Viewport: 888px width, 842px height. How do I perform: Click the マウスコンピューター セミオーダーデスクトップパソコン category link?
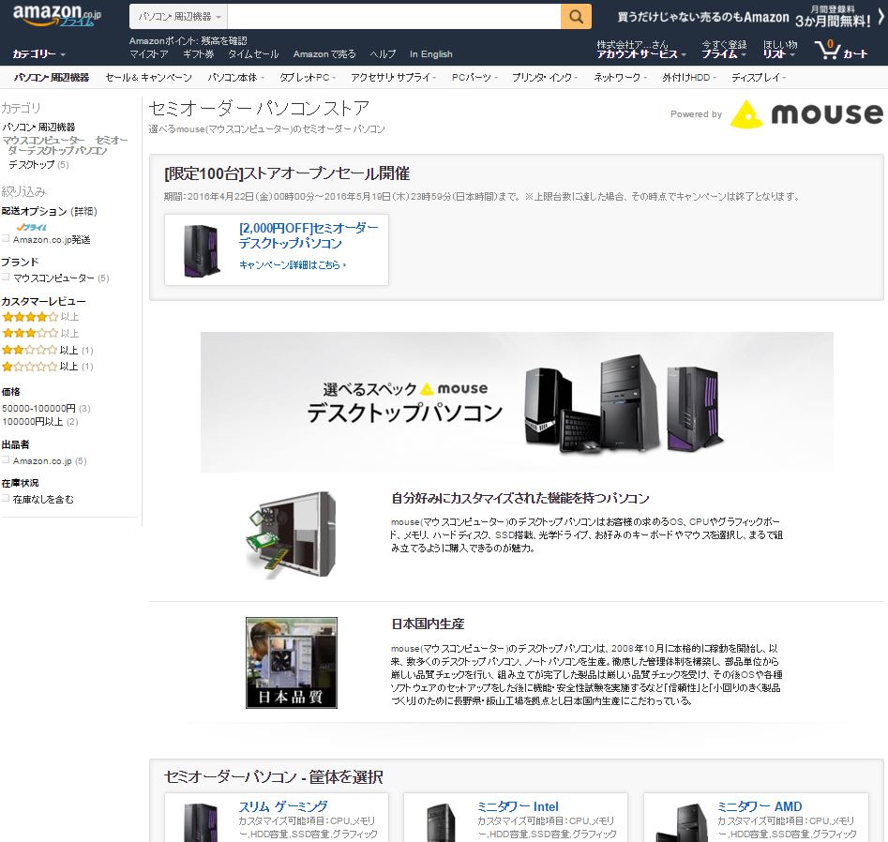(65, 145)
